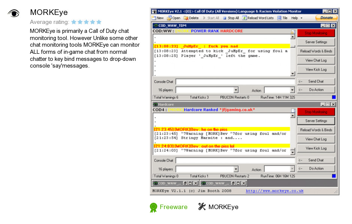Open the Help menu
Viewport: 352px width, 224px height.
(295, 18)
